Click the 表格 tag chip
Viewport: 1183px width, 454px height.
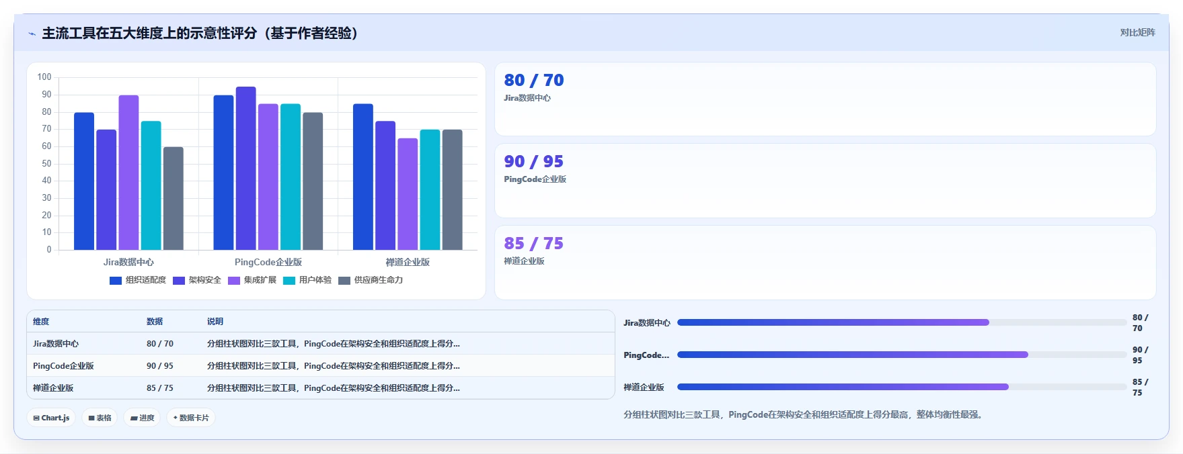(x=100, y=418)
